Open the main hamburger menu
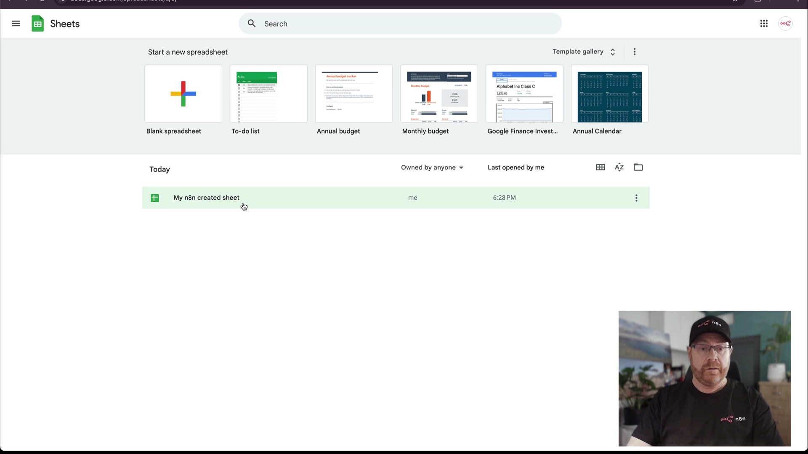Viewport: 808px width, 454px height. (x=16, y=24)
